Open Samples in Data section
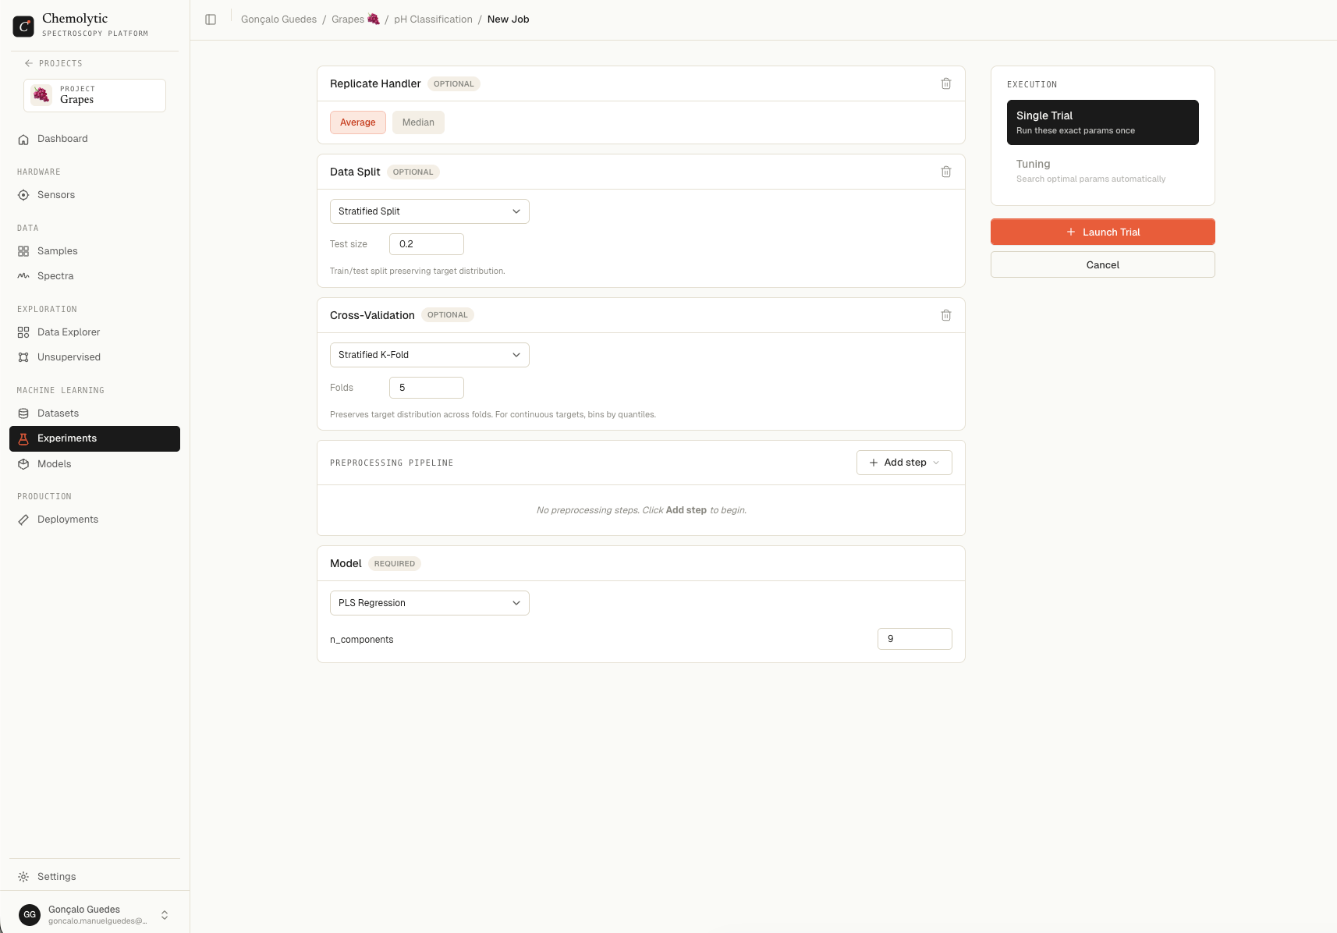Viewport: 1337px width, 933px height. [x=94, y=251]
